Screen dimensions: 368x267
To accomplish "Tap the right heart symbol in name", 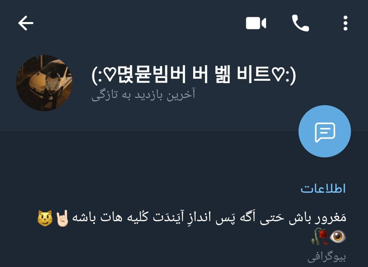I will (x=278, y=75).
